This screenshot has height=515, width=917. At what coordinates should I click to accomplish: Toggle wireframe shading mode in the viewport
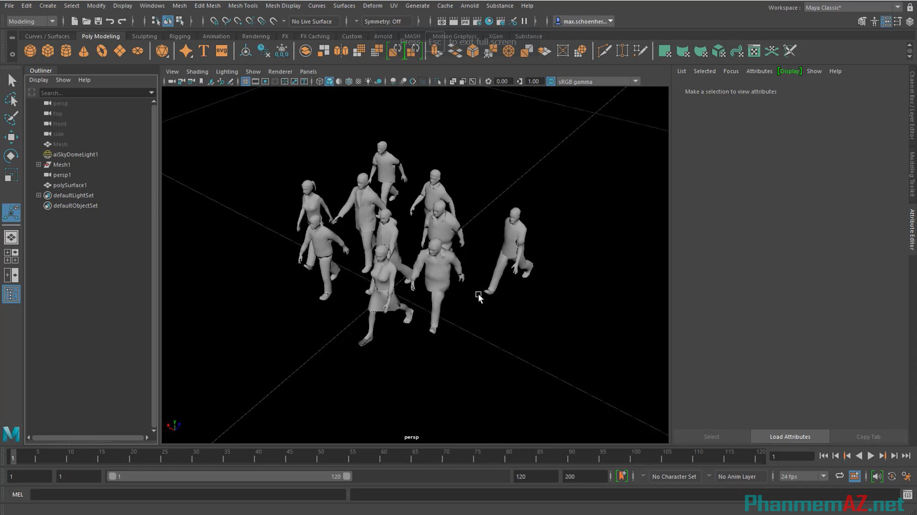point(319,81)
